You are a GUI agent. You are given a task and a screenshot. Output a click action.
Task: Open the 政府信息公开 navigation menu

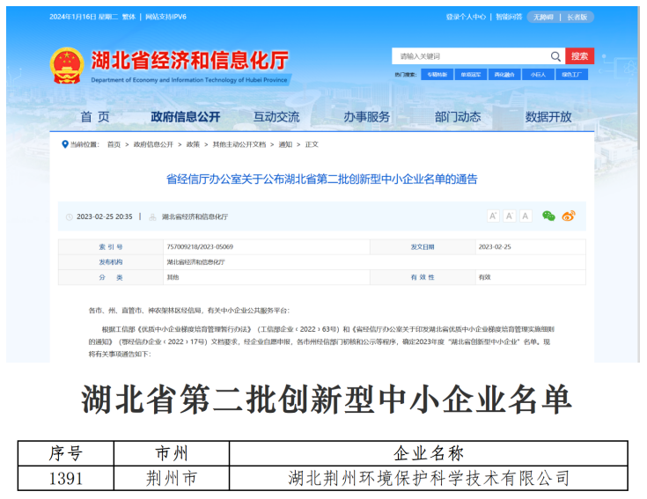185,117
